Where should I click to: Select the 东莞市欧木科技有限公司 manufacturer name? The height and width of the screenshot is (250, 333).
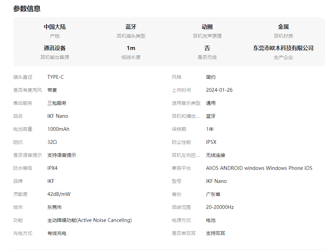click(283, 48)
